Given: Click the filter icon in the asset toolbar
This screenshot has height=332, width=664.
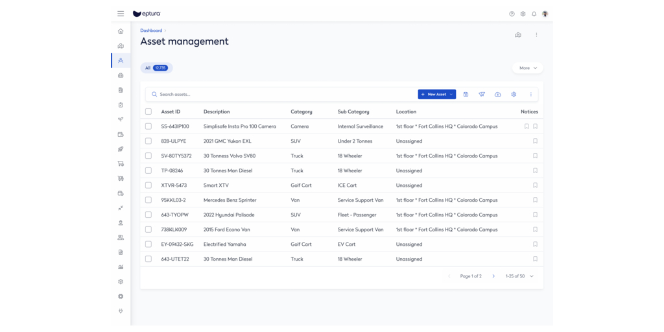Looking at the screenshot, I should coord(482,95).
